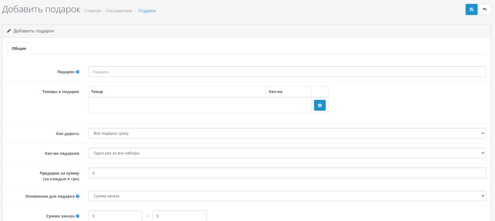Viewport: 495px width, 221px height.
Task: Click the first Сумма заказа input field
Action: pos(115,216)
